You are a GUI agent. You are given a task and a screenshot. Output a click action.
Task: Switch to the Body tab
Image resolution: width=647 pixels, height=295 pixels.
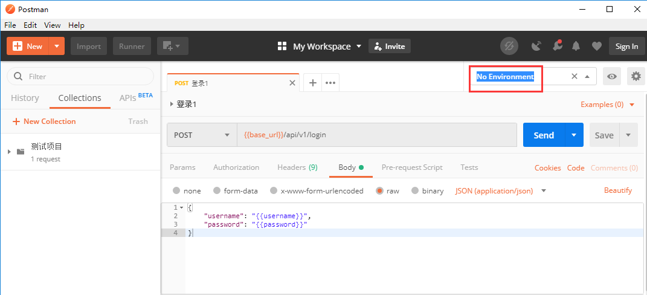tap(351, 167)
